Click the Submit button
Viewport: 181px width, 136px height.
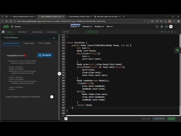click(171, 118)
